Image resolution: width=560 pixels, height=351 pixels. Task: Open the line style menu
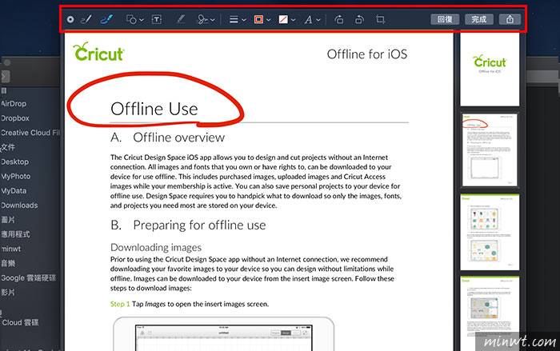click(x=237, y=19)
